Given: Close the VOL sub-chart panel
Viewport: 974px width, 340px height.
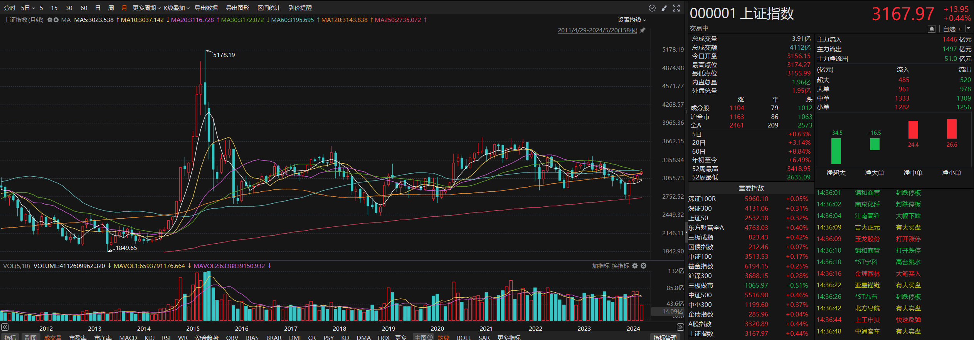Looking at the screenshot, I should click(643, 266).
